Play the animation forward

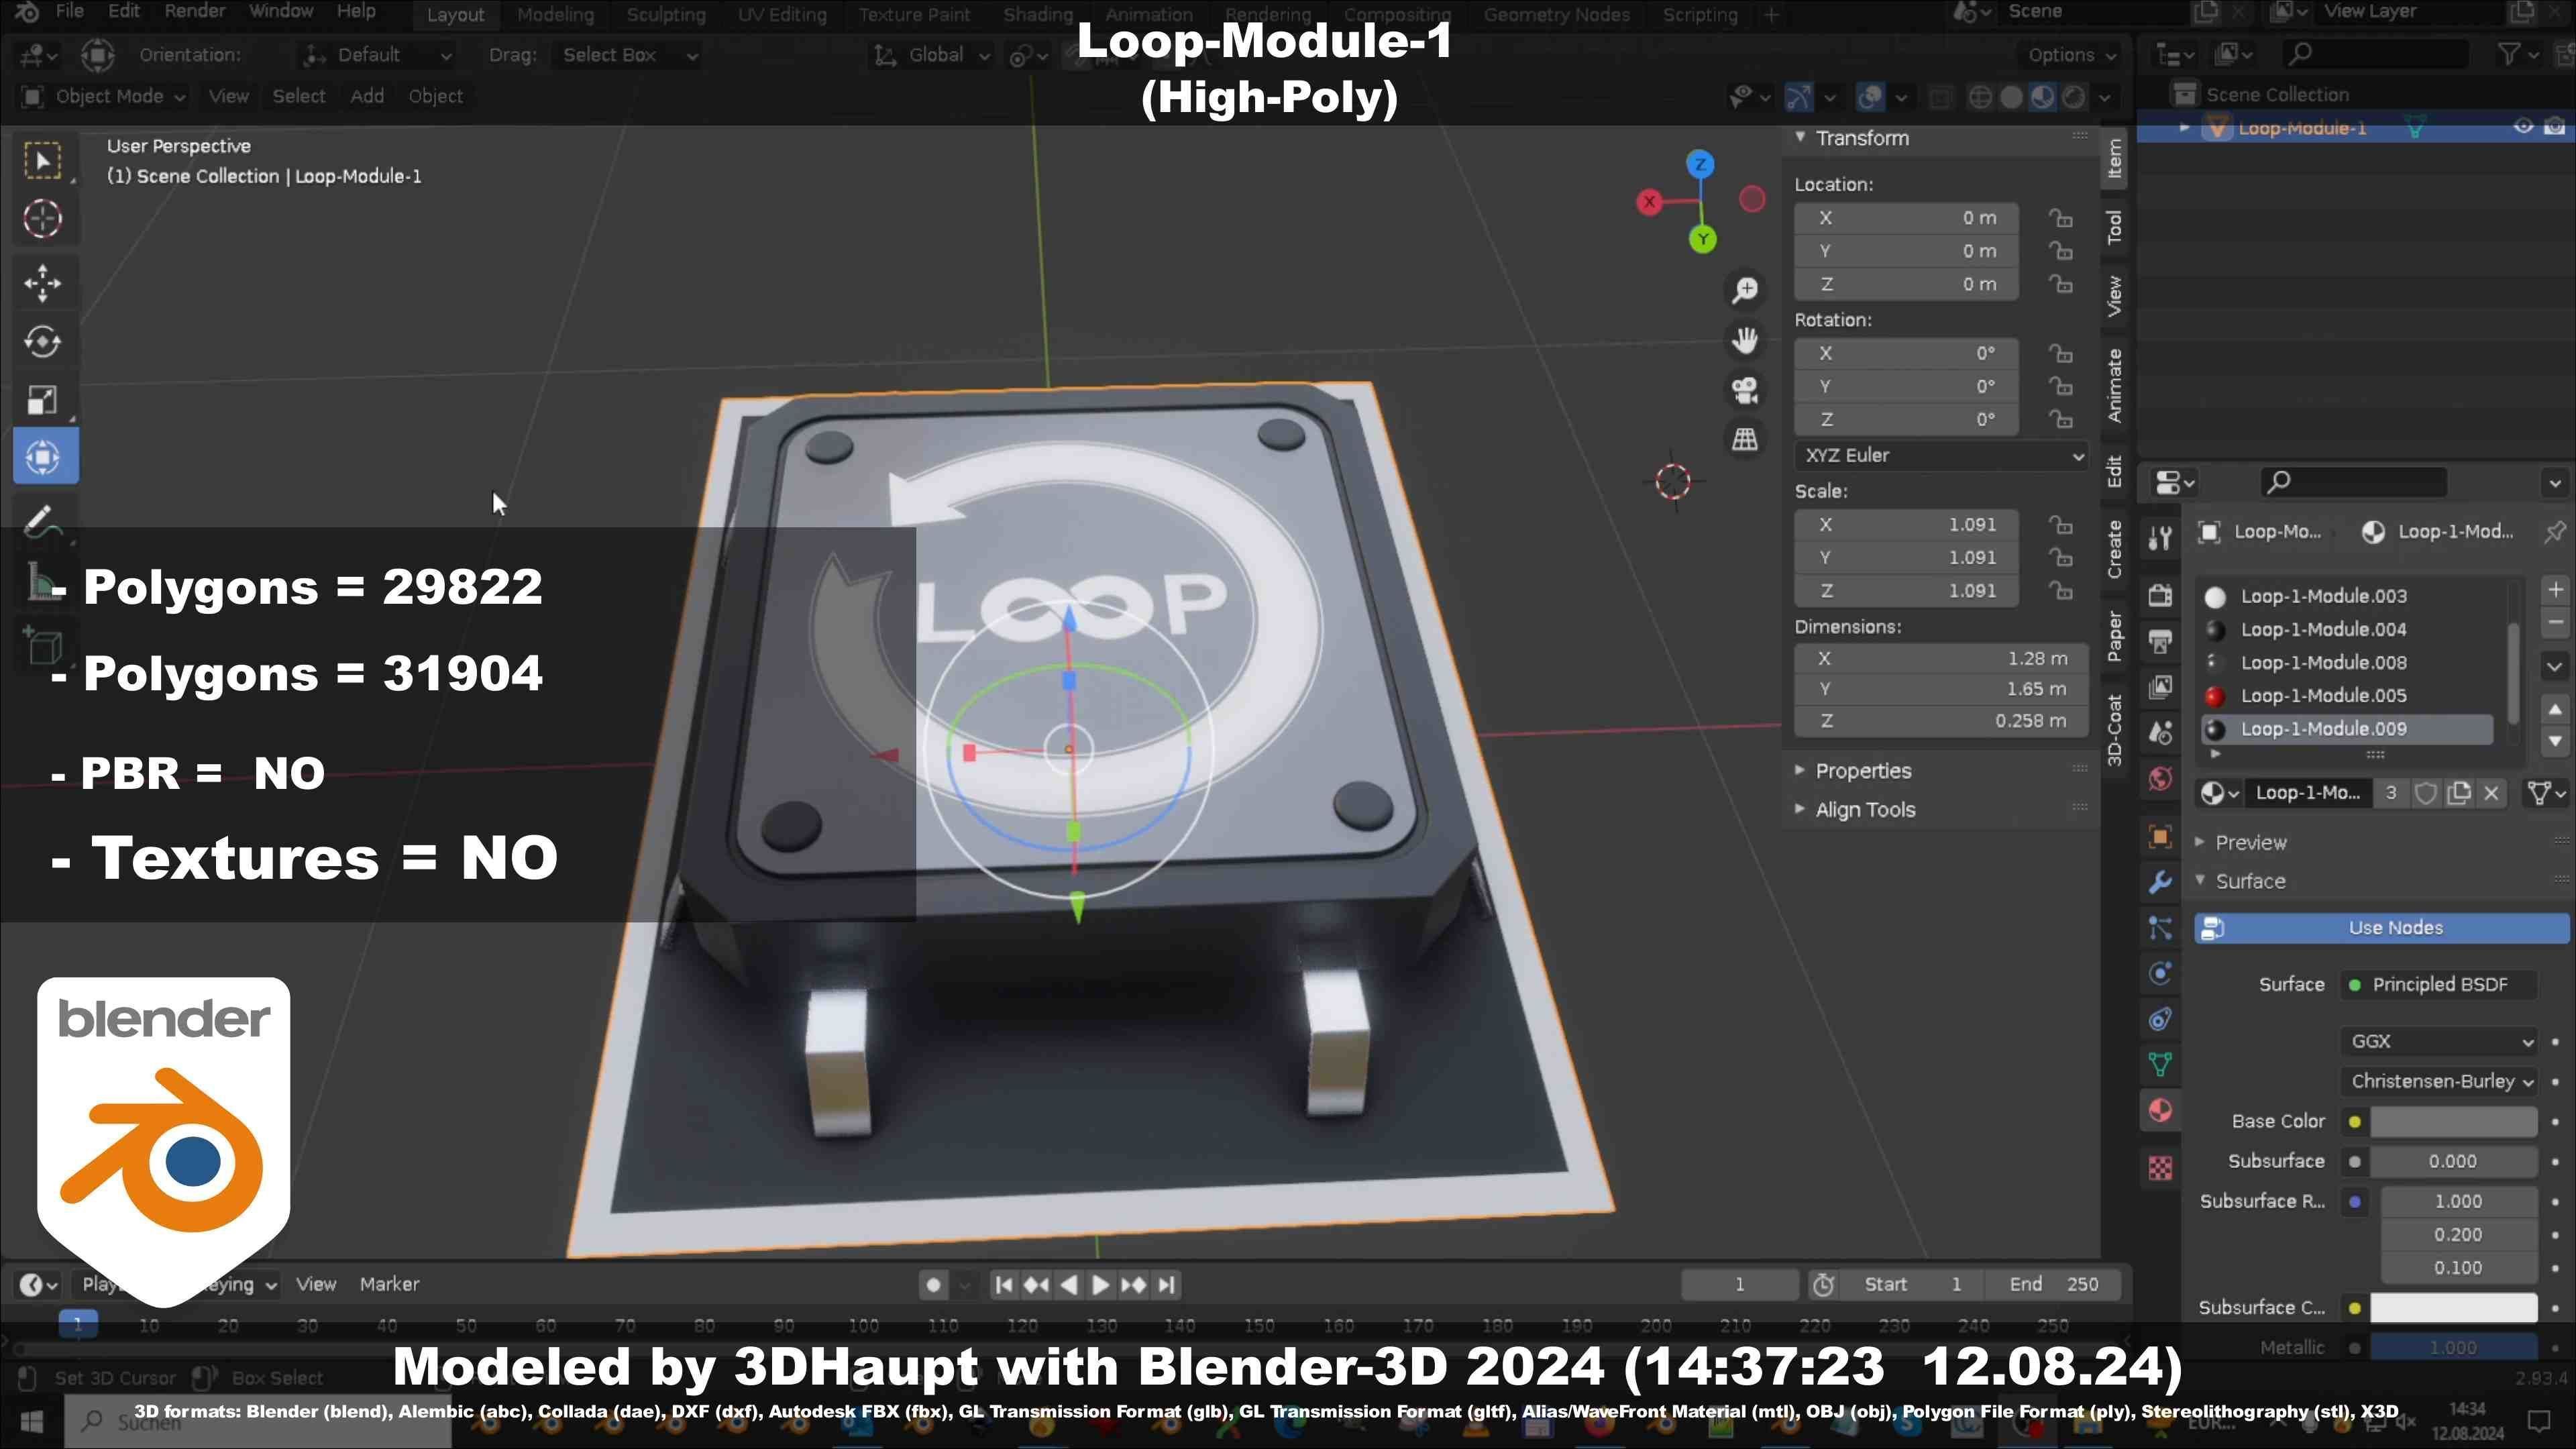coord(1100,1285)
